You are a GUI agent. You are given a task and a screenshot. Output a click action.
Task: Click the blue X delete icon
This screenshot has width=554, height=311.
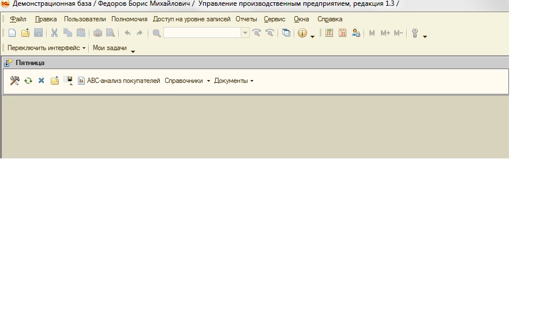coord(42,81)
